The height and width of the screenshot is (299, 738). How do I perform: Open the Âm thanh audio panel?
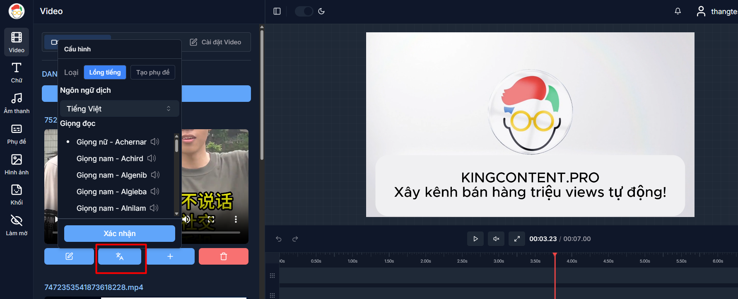[x=17, y=103]
